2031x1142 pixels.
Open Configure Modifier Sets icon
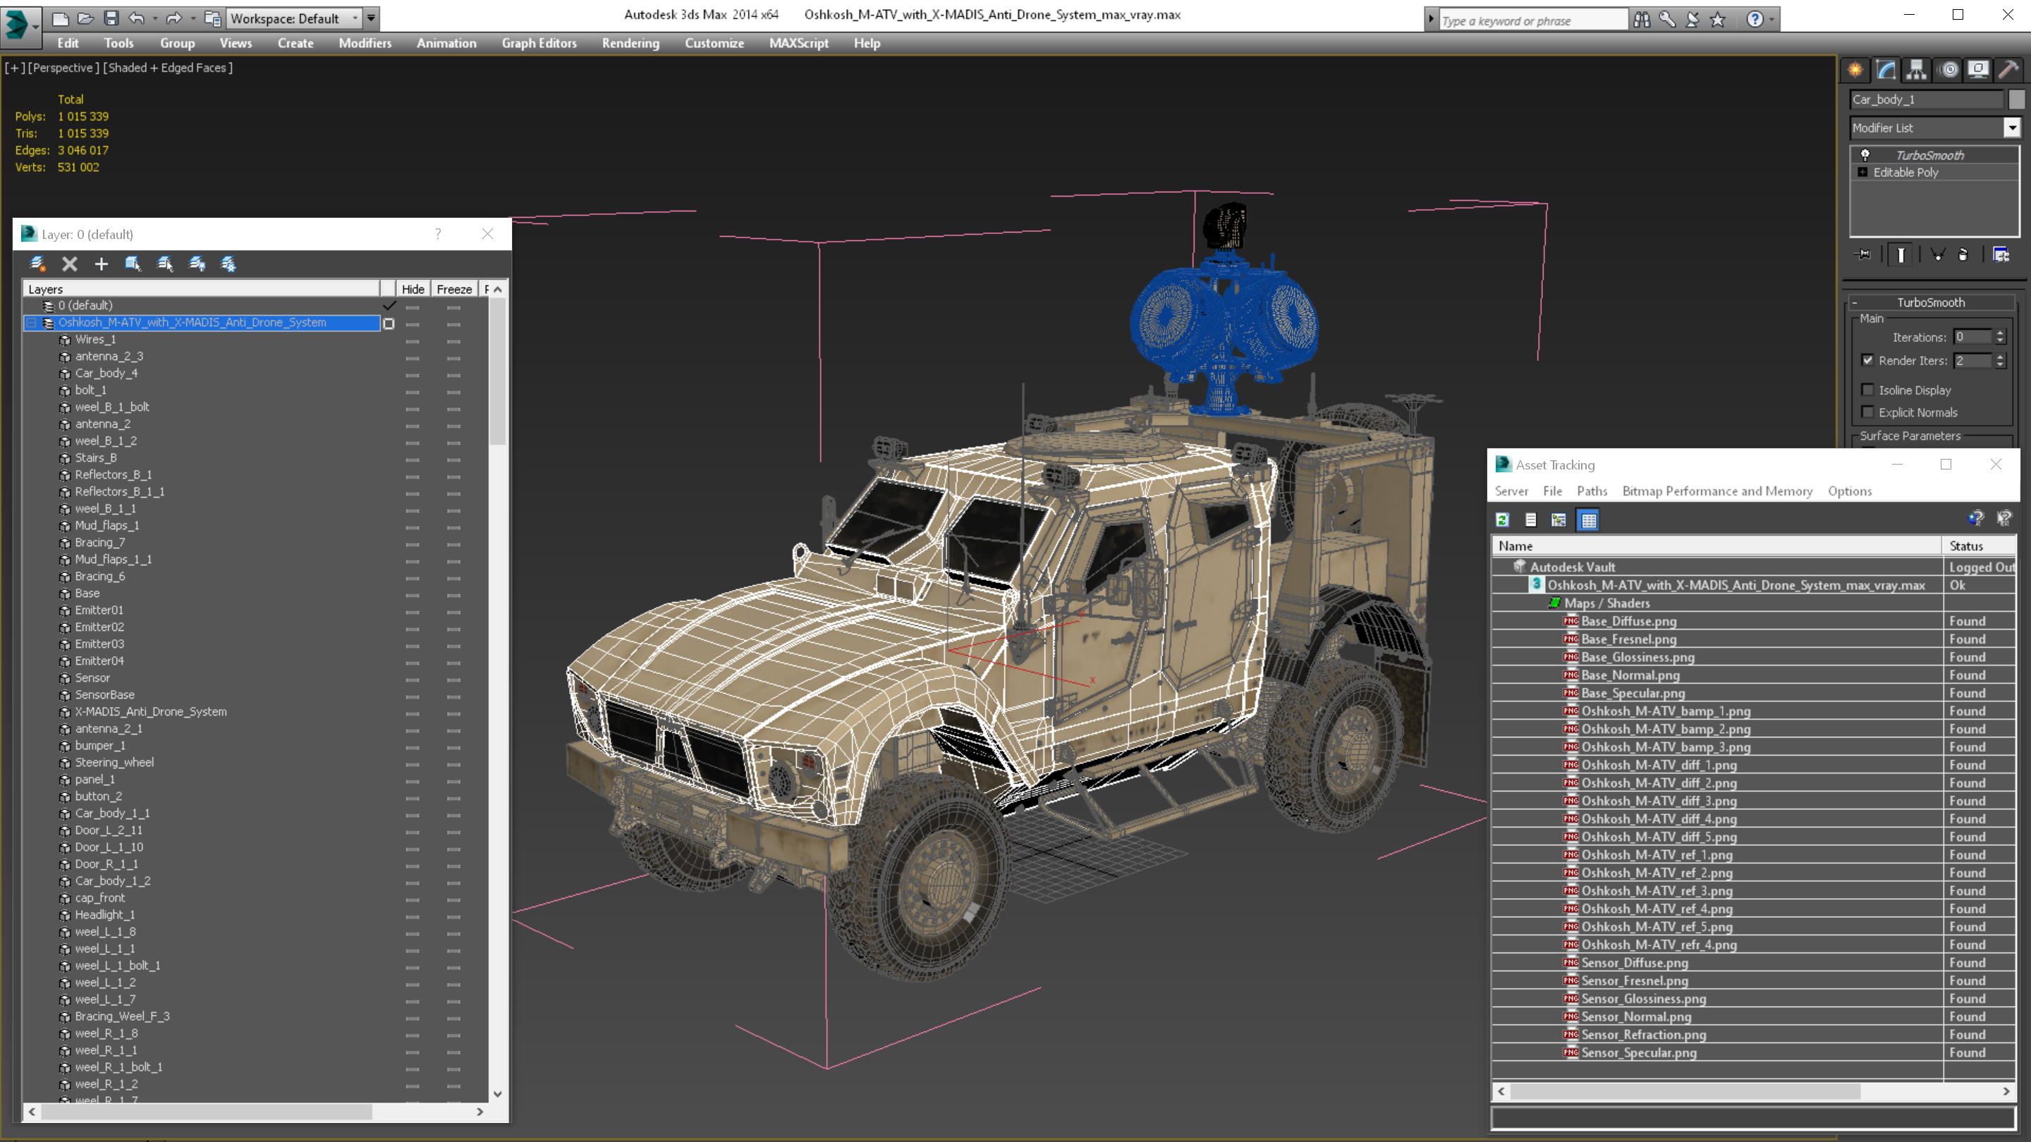[2001, 254]
